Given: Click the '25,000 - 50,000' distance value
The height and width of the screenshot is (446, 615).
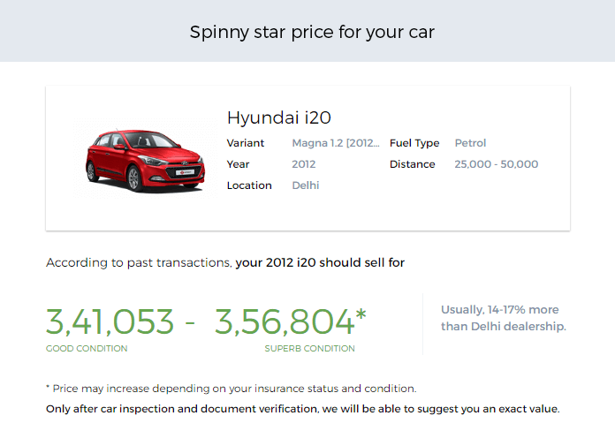Looking at the screenshot, I should pos(496,164).
